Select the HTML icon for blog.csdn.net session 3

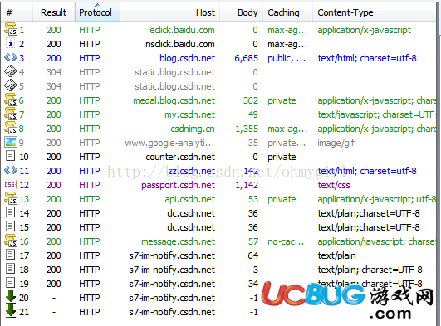click(11, 57)
